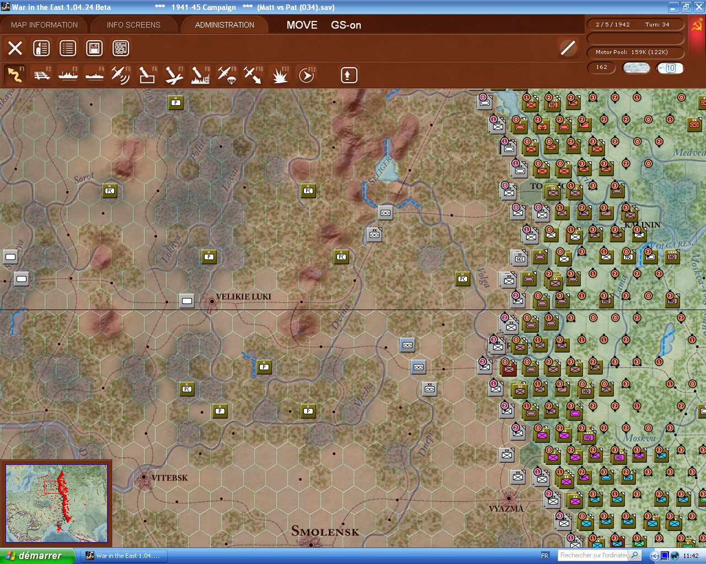The height and width of the screenshot is (564, 706).
Task: Open the démarrer Start button
Action: pos(36,556)
